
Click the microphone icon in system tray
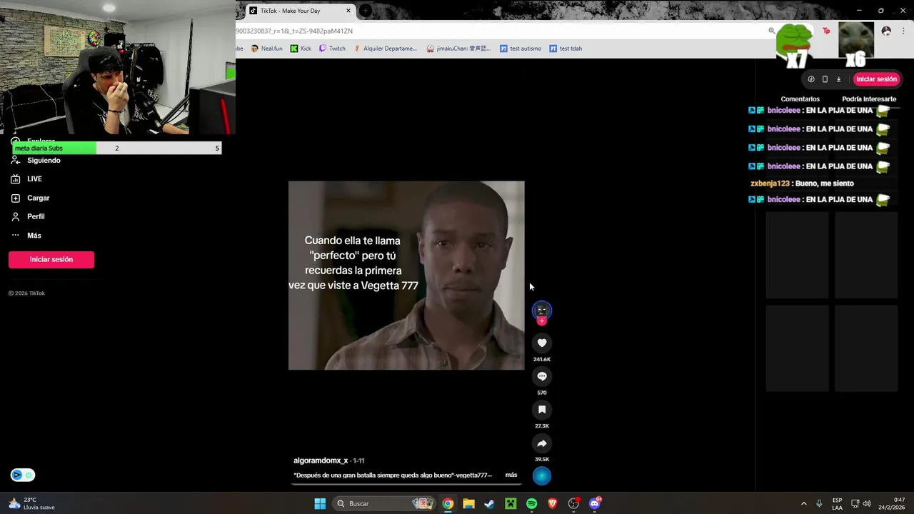[819, 504]
